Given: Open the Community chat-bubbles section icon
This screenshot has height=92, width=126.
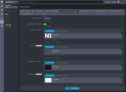Looking at the screenshot, I should point(2,10).
